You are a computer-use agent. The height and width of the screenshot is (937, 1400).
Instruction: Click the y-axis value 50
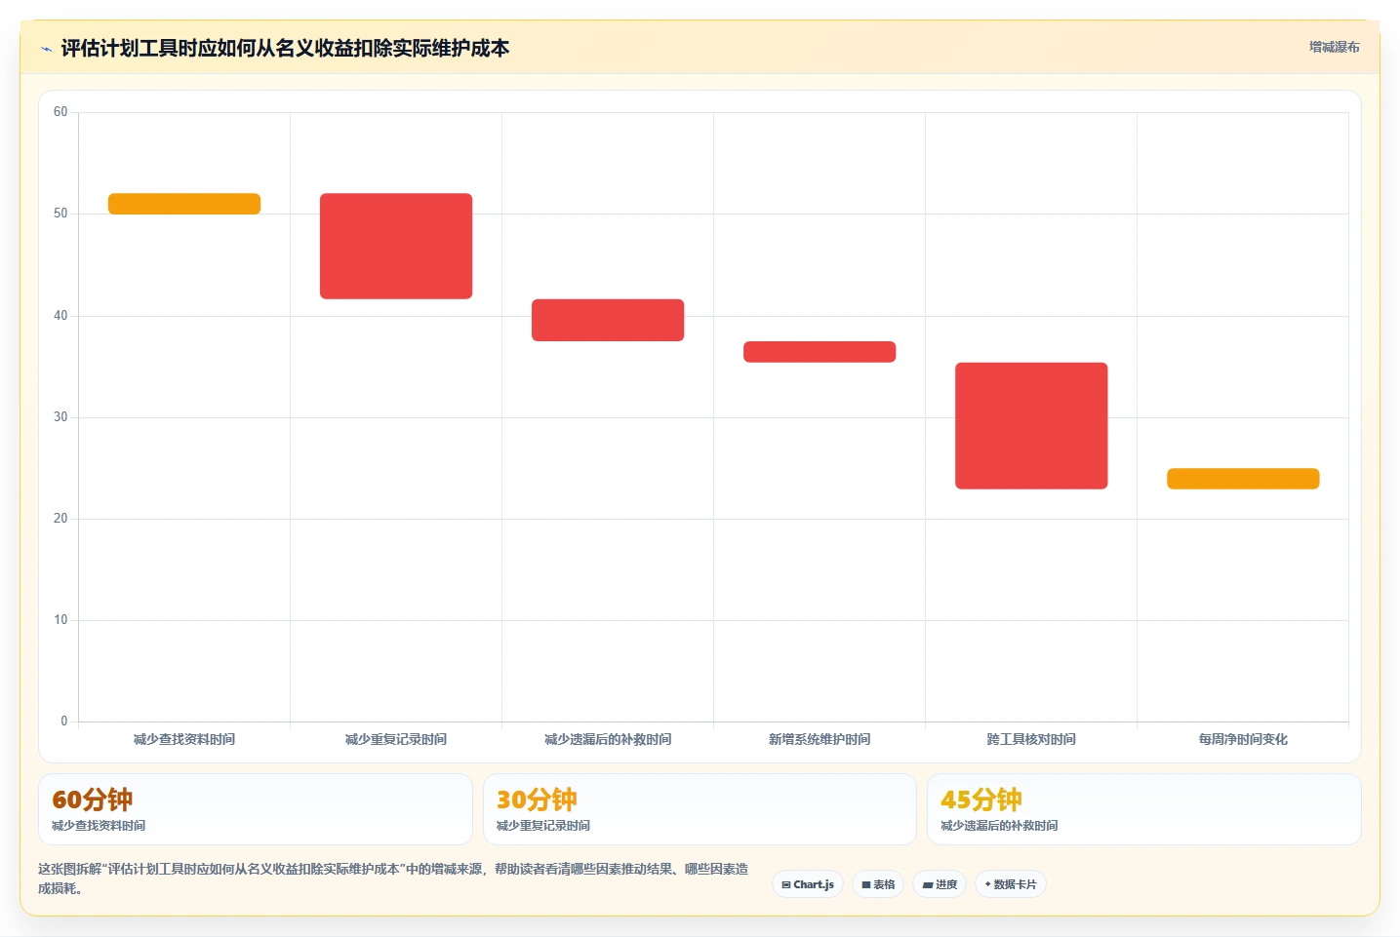point(60,214)
